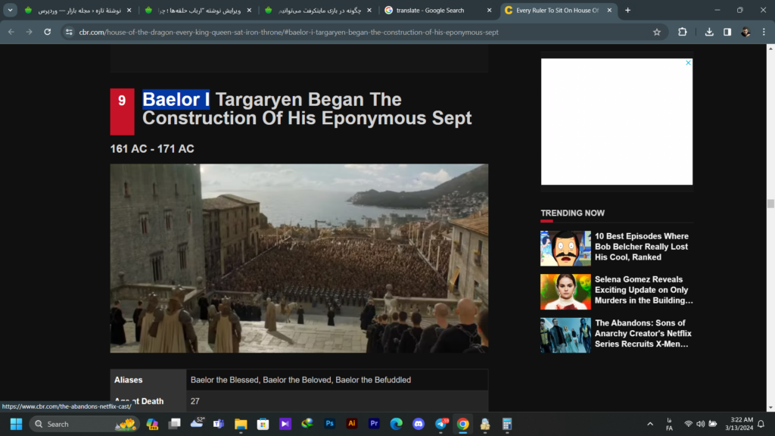The width and height of the screenshot is (775, 436).
Task: Close the Minecraft article tab
Action: point(369,11)
